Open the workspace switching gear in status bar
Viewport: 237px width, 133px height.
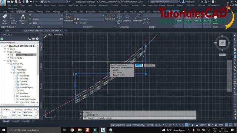pos(209,125)
